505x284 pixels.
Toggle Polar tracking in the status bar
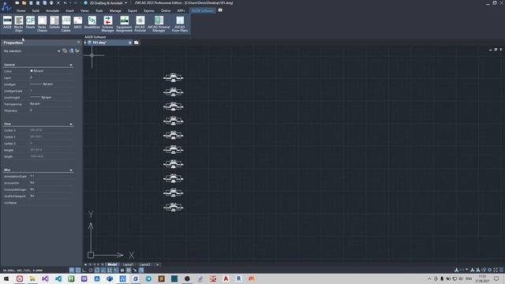[x=91, y=270]
